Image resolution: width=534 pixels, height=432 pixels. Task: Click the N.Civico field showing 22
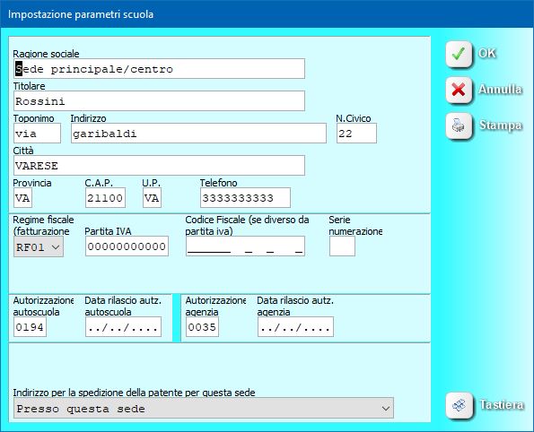pyautogui.click(x=356, y=134)
